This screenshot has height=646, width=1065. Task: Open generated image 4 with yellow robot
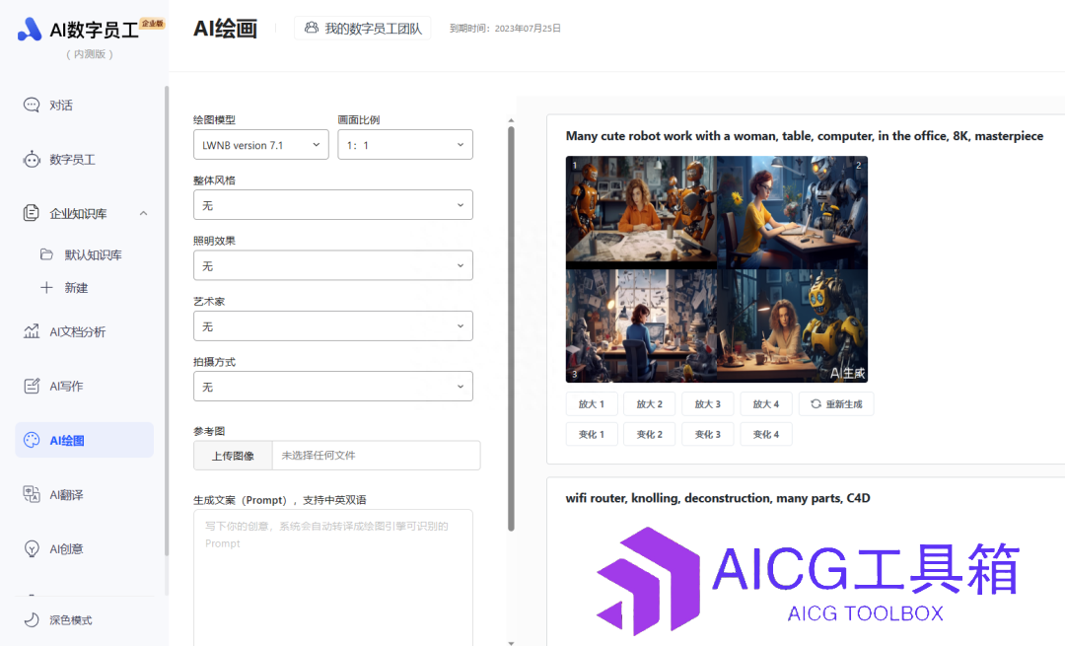[x=792, y=325]
